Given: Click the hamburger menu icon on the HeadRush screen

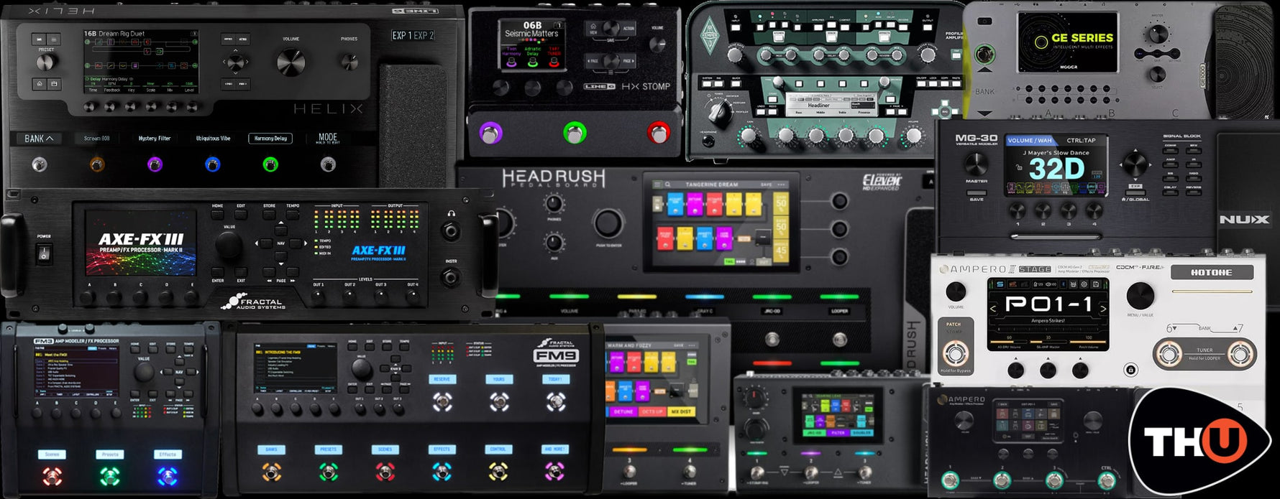Looking at the screenshot, I should pos(657,185).
